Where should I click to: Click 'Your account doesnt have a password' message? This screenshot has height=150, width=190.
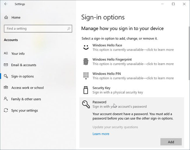[x=133, y=116]
